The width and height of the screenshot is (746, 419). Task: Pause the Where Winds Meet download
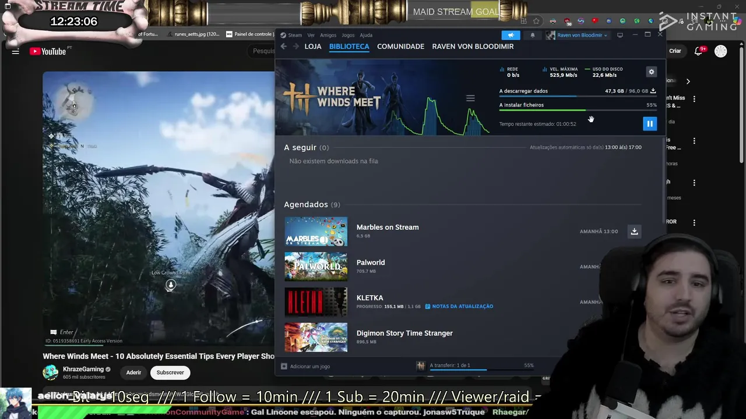click(650, 123)
